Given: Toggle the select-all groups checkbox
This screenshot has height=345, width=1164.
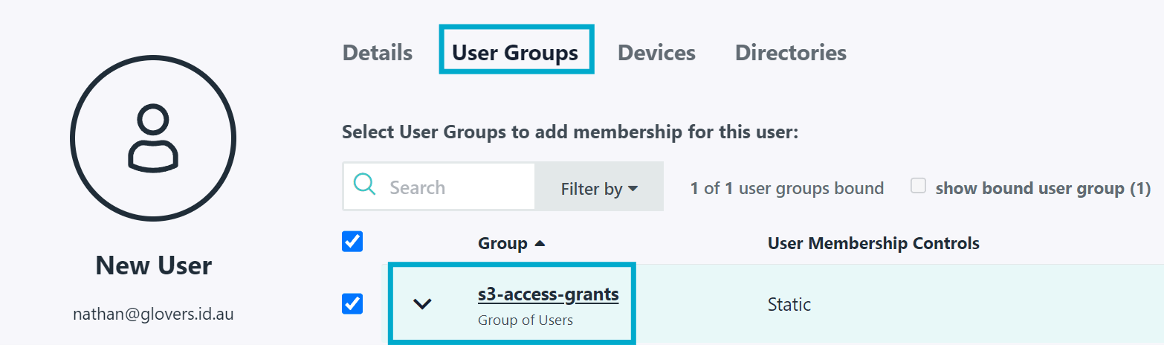Looking at the screenshot, I should click(x=352, y=242).
